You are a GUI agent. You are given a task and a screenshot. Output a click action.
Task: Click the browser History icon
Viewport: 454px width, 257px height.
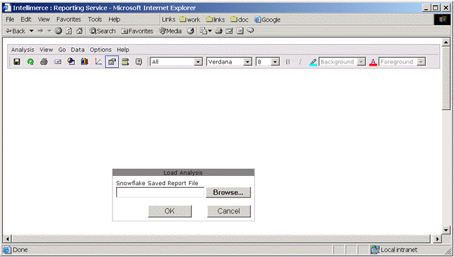point(190,31)
